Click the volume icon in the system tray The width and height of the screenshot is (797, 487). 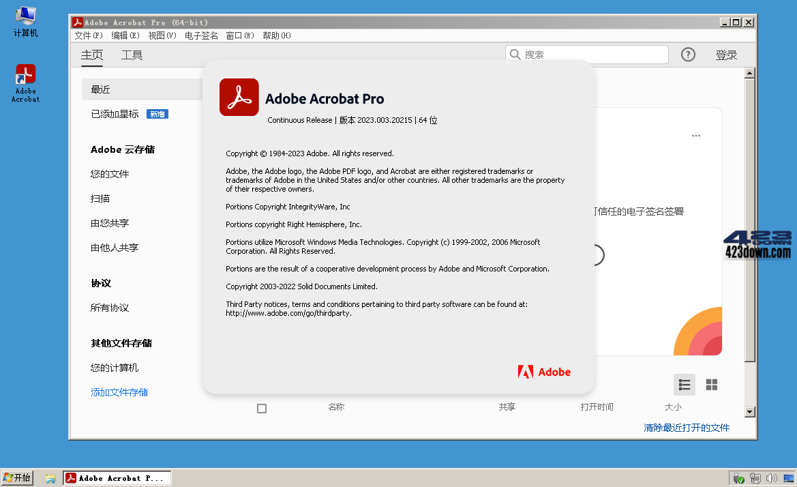coord(772,478)
